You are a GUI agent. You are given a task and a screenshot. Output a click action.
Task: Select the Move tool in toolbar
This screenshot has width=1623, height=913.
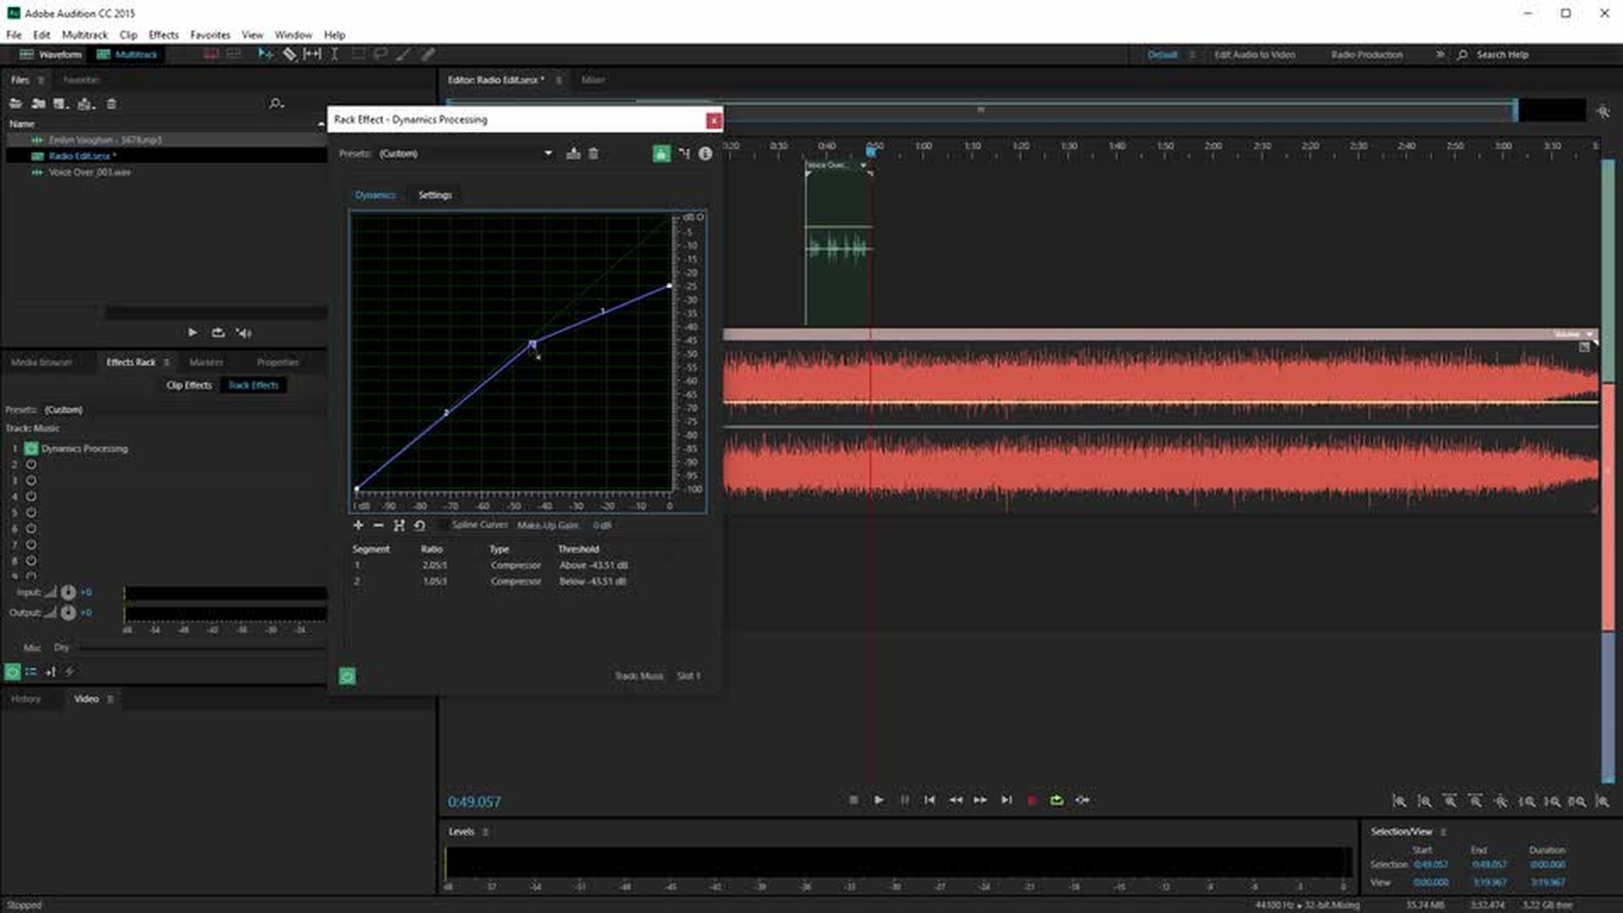click(265, 54)
